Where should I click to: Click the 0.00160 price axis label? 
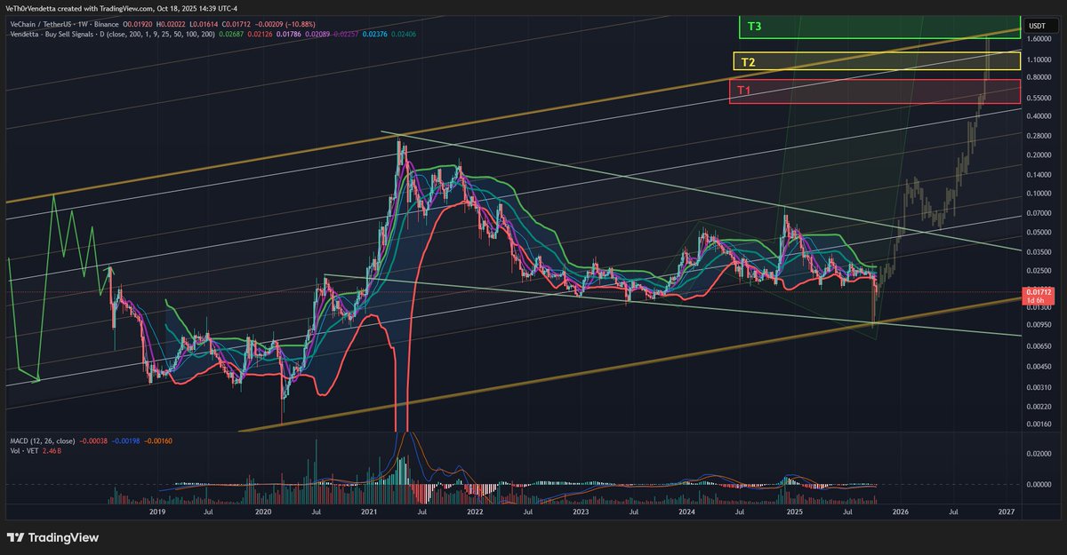coord(1038,424)
